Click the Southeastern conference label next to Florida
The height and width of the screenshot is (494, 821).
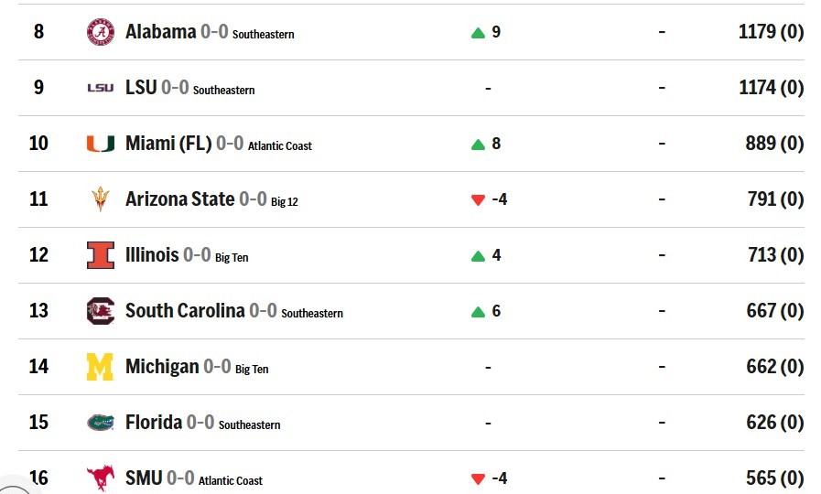(x=249, y=424)
